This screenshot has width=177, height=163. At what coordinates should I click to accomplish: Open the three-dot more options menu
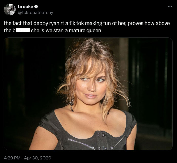(x=170, y=6)
